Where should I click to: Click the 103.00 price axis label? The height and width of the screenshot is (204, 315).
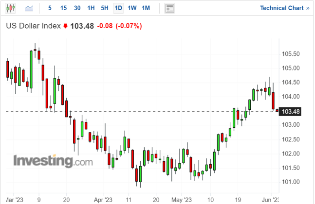(x=291, y=125)
